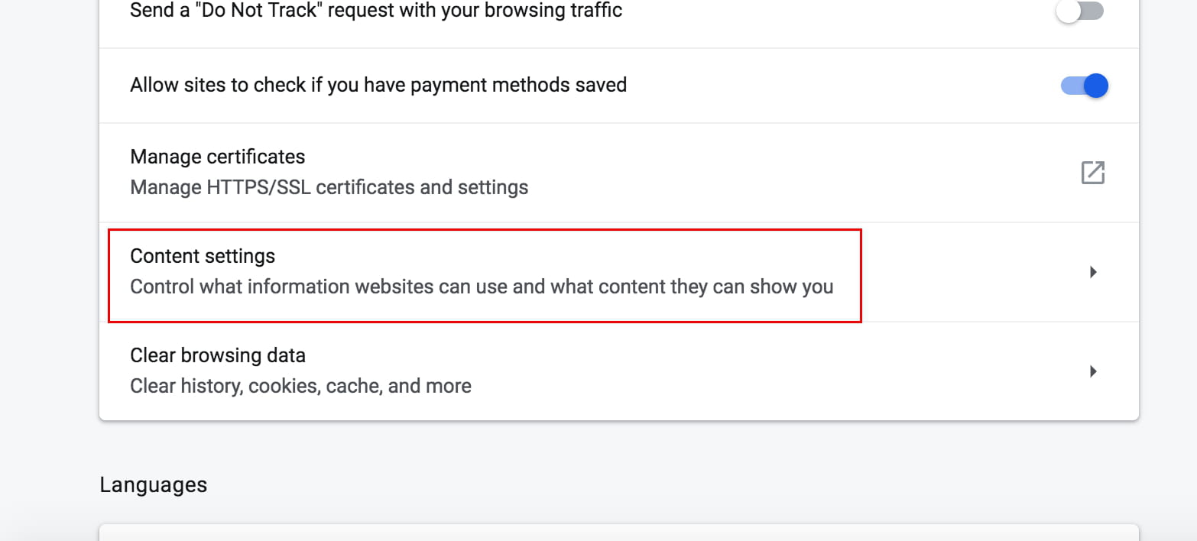
Task: Select the "Manage certificates" title
Action: pos(218,157)
